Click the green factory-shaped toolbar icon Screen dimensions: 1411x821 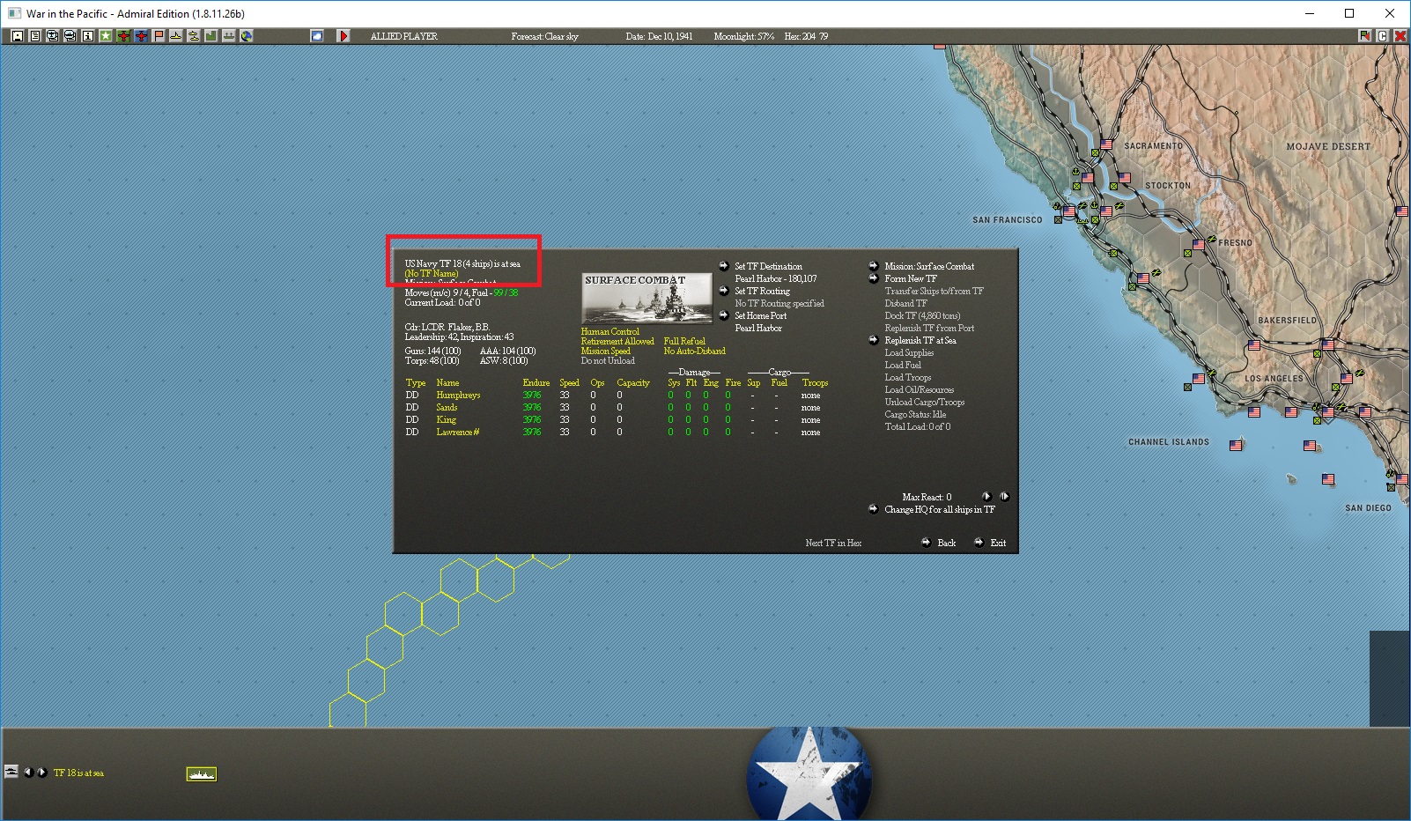click(x=211, y=36)
